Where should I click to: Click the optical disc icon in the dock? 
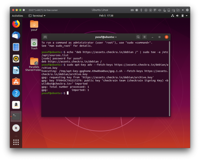[16, 128]
